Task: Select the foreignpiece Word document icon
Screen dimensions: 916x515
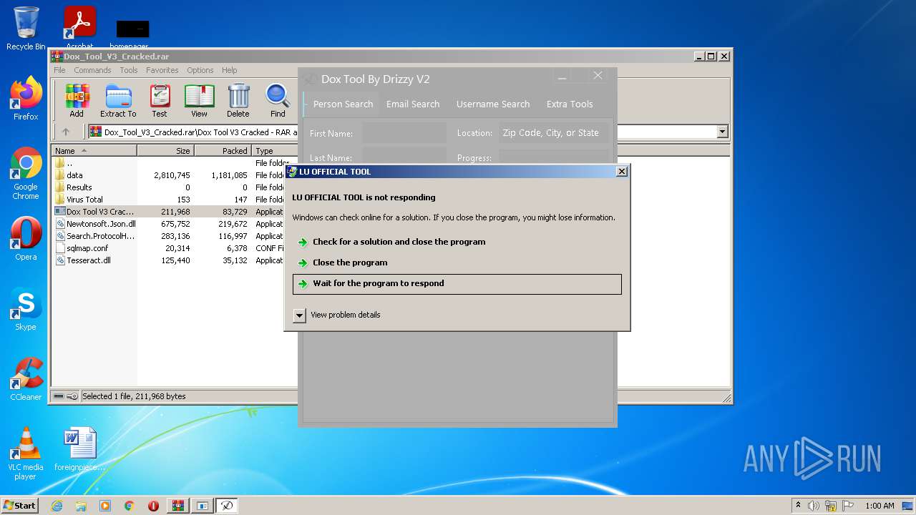Action: [79, 449]
